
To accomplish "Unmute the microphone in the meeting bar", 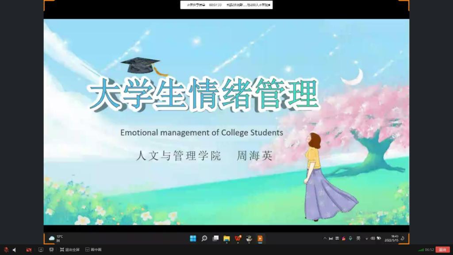I will [x=6, y=250].
